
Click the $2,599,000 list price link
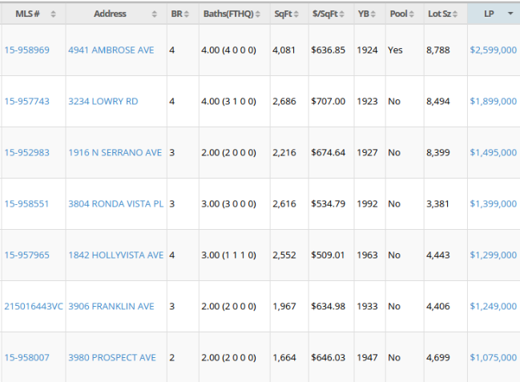click(x=493, y=50)
